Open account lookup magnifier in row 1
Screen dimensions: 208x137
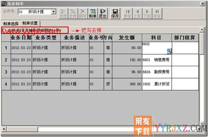(169, 51)
